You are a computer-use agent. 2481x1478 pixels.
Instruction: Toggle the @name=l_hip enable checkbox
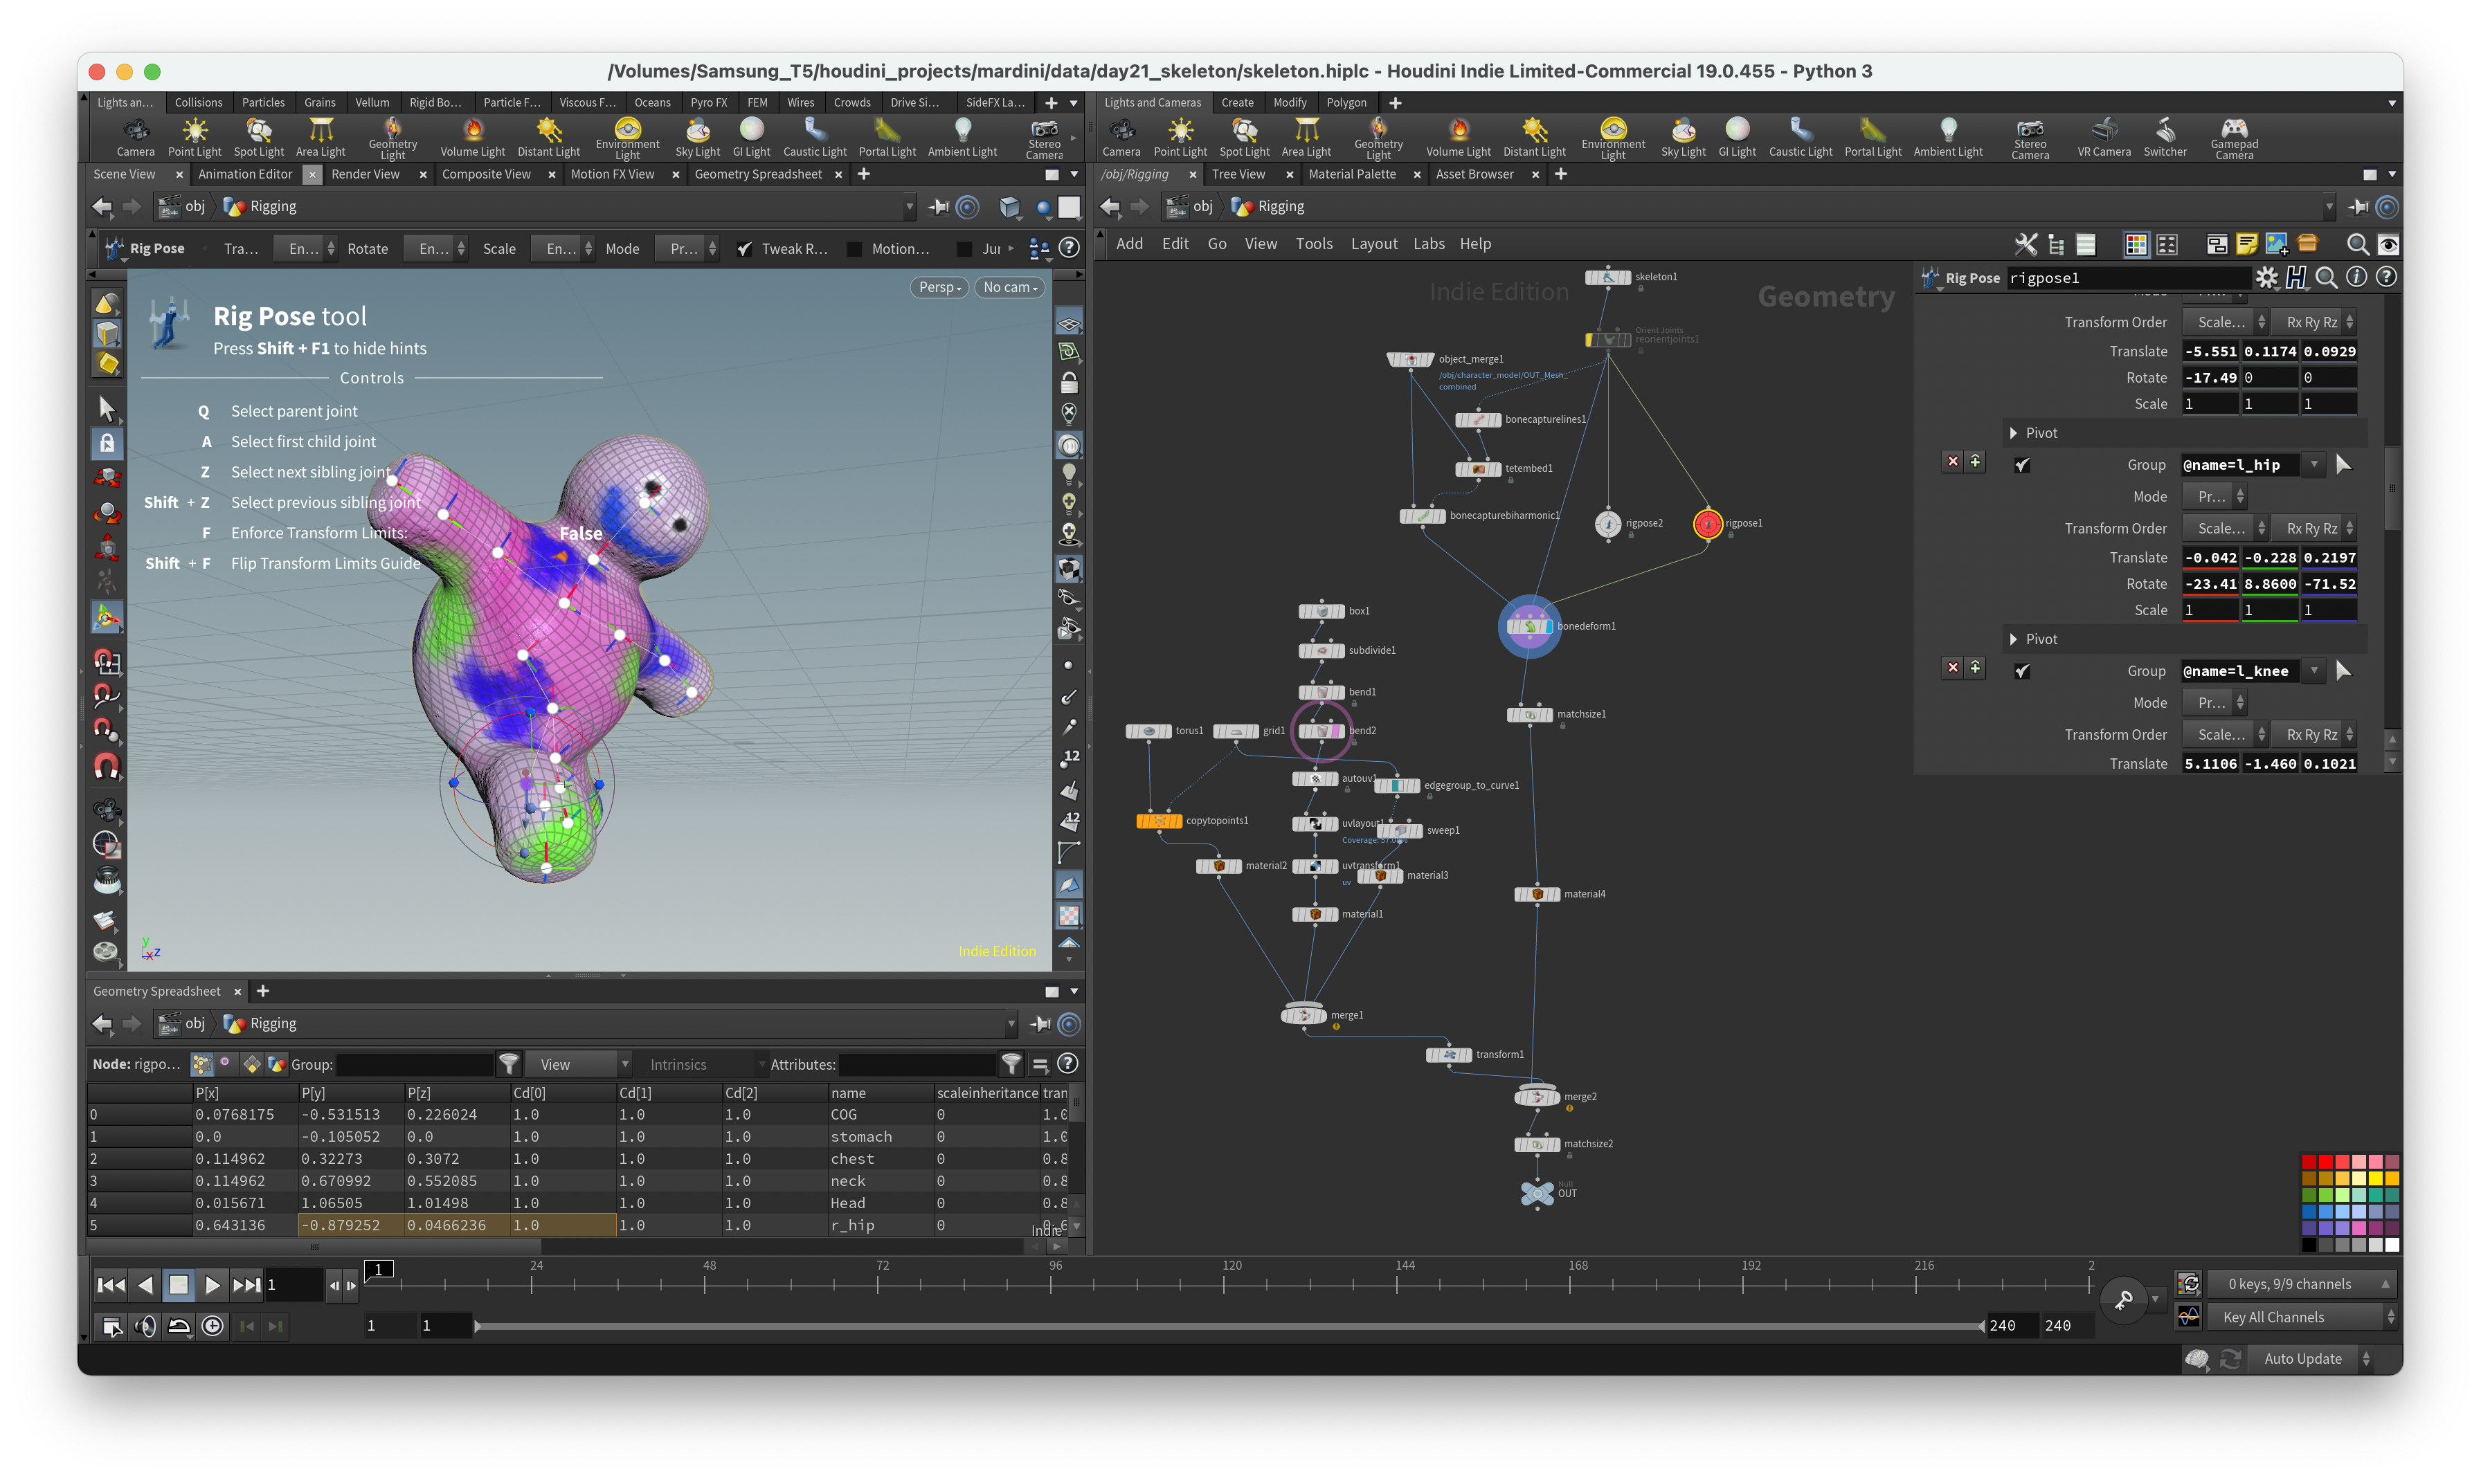(2021, 465)
